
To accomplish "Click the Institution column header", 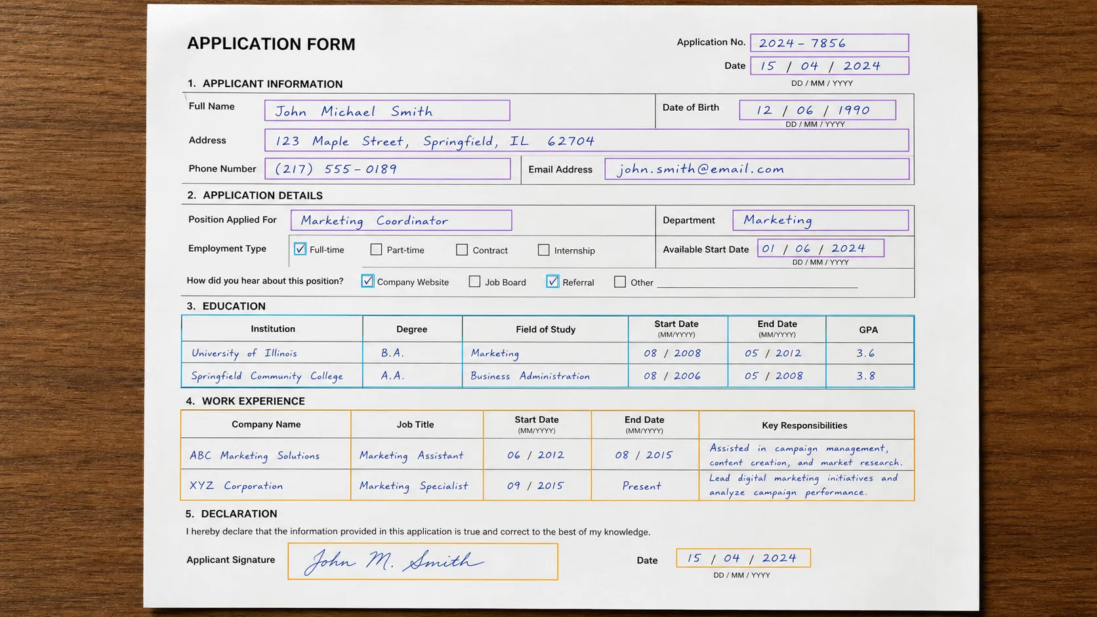I will tap(273, 328).
